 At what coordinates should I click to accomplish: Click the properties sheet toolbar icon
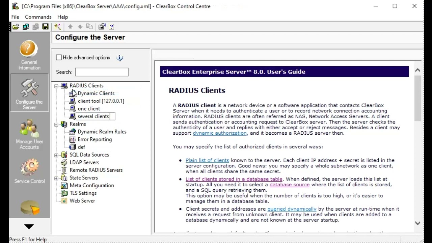(x=102, y=27)
